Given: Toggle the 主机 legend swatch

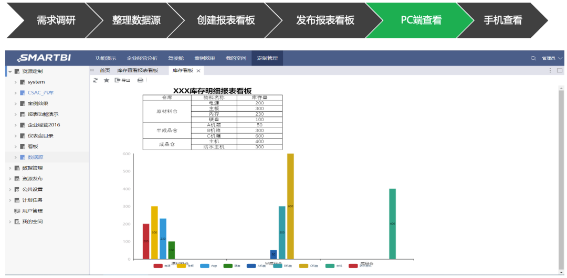Looking at the screenshot, I should pyautogui.click(x=330, y=266).
